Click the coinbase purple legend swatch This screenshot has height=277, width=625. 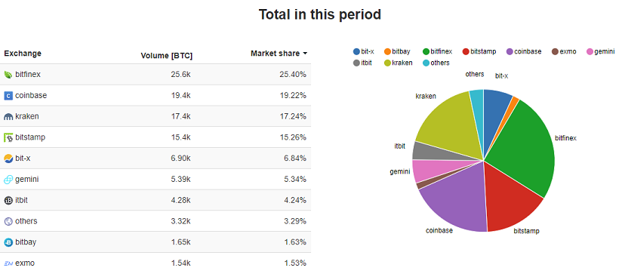tap(510, 51)
